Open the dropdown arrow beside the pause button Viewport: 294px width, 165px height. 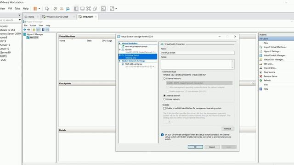coord(39,9)
